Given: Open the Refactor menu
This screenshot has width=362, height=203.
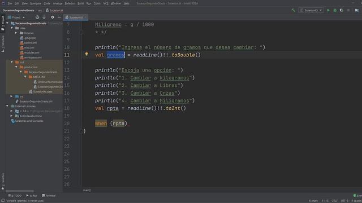Looking at the screenshot, I should (x=70, y=3).
